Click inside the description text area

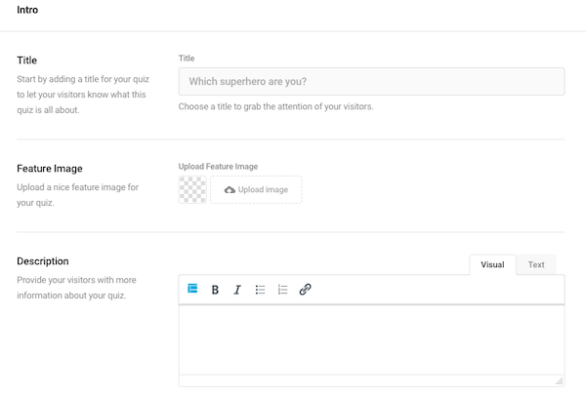371,338
